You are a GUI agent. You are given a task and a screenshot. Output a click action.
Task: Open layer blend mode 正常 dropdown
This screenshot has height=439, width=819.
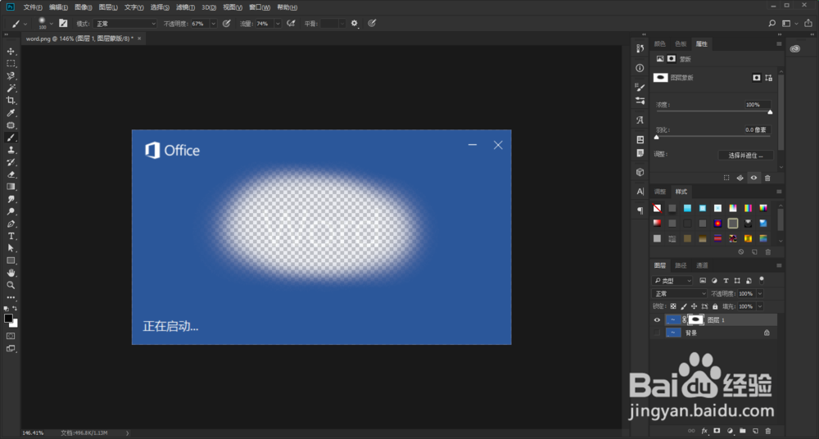click(x=679, y=294)
